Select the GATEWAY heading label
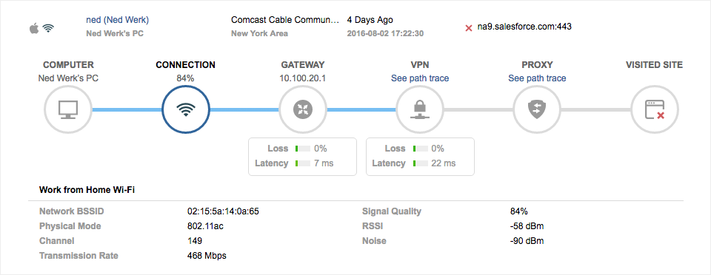 [303, 65]
